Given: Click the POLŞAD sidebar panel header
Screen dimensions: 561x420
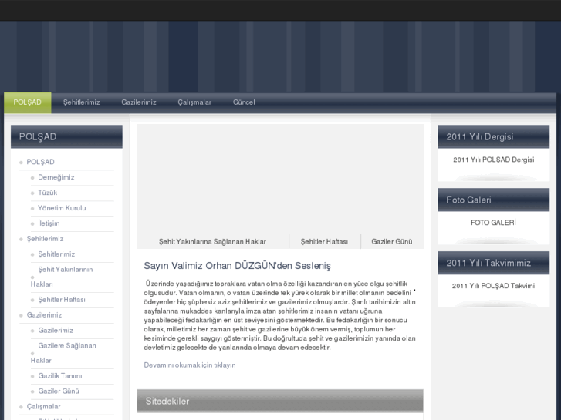Looking at the screenshot, I should [x=66, y=136].
